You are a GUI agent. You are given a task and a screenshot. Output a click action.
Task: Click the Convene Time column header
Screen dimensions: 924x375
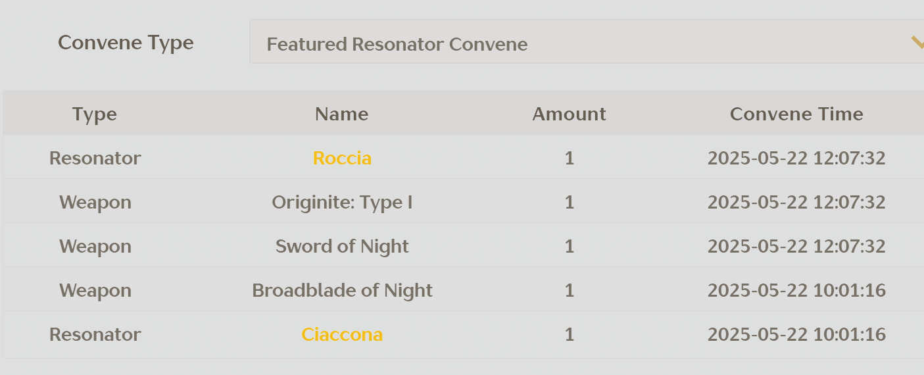[x=796, y=114]
